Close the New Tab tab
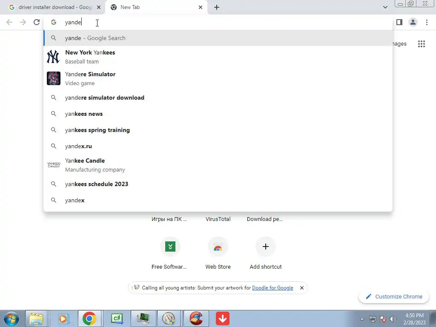 [x=201, y=7]
